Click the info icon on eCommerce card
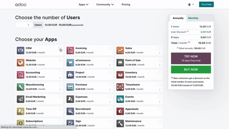This screenshot has height=129, width=229. coord(110,65)
